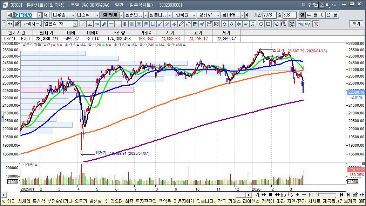This screenshot has width=366, height=206.
Task: Select the pencil drawing tool
Action: pyautogui.click(x=181, y=24)
